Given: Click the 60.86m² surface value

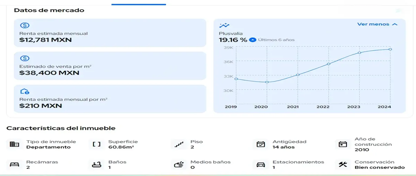Looking at the screenshot, I should pos(121,147).
